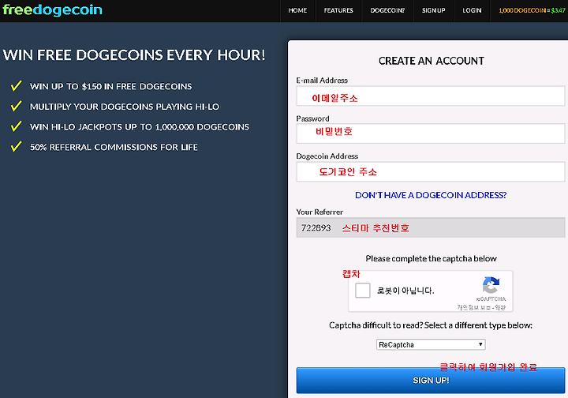Focus the Dogecoin Address field
This screenshot has width=568, height=398.
click(431, 171)
